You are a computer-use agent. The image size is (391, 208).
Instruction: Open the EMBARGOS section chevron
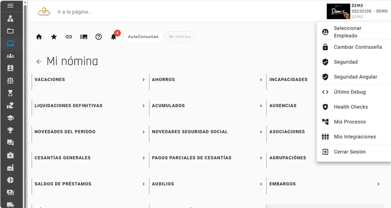point(378,184)
